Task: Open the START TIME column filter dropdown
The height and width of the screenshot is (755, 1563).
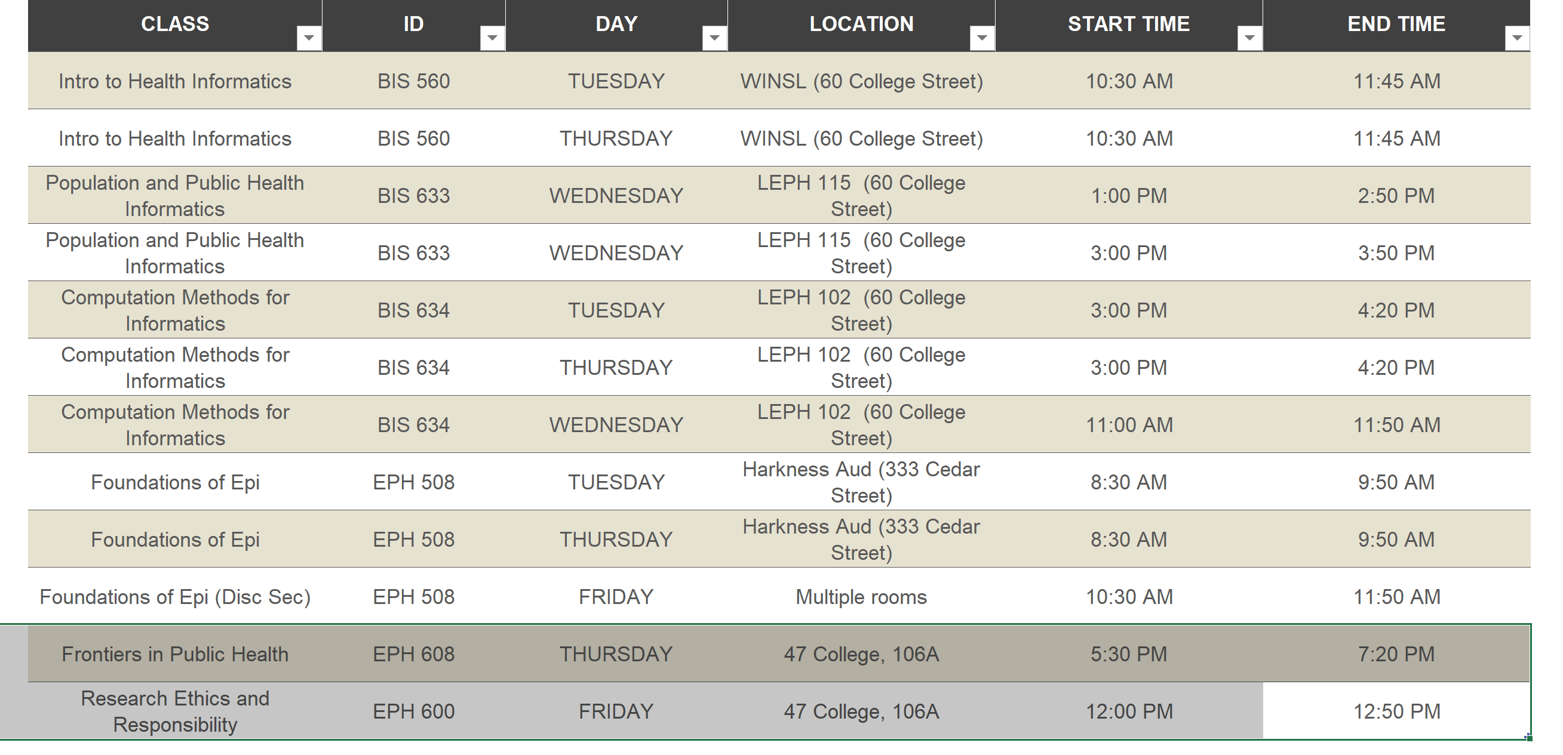Action: 1249,38
